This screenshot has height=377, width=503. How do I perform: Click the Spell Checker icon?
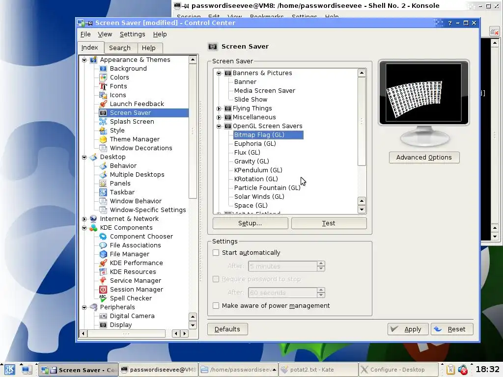click(x=103, y=298)
